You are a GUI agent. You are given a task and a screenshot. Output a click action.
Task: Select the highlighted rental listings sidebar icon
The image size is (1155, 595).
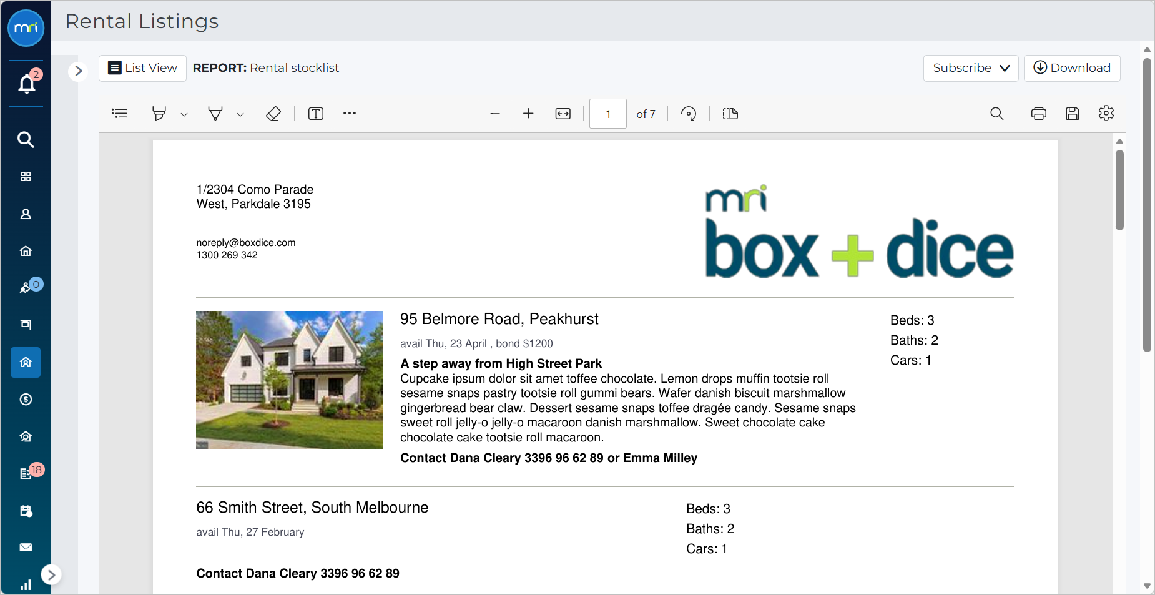coord(26,362)
